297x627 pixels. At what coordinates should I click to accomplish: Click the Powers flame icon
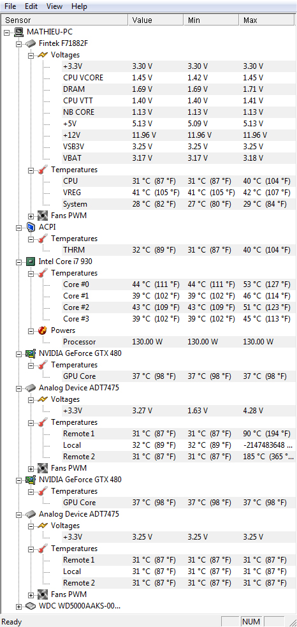pyautogui.click(x=42, y=330)
